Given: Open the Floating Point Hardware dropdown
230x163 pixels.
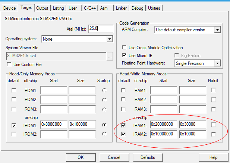Looking at the screenshot, I should tap(198, 63).
